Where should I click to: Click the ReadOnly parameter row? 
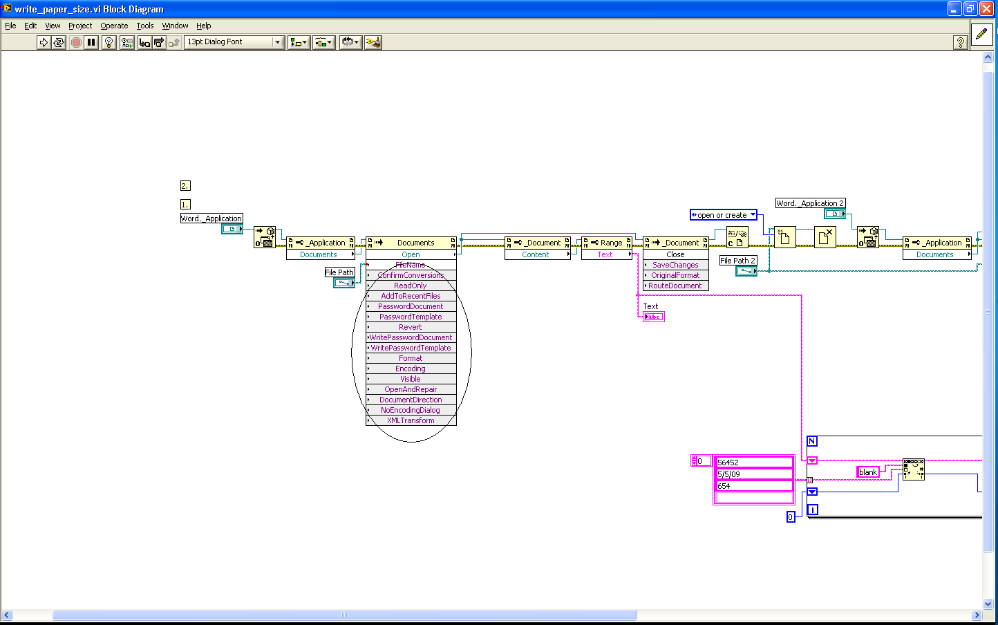coord(411,286)
